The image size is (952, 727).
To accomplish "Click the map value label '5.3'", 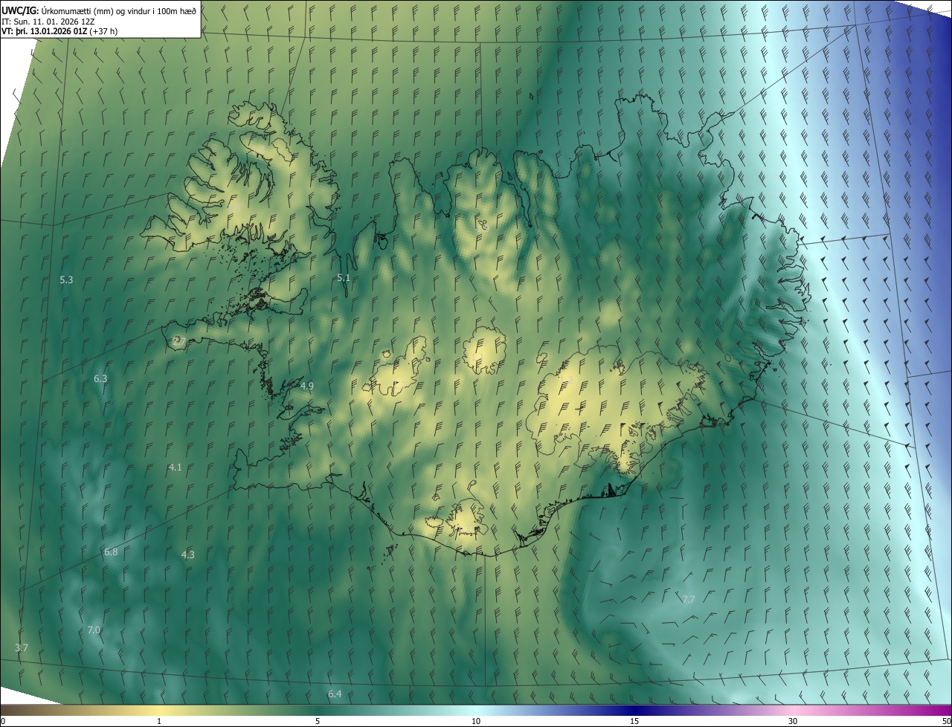I will [x=66, y=280].
